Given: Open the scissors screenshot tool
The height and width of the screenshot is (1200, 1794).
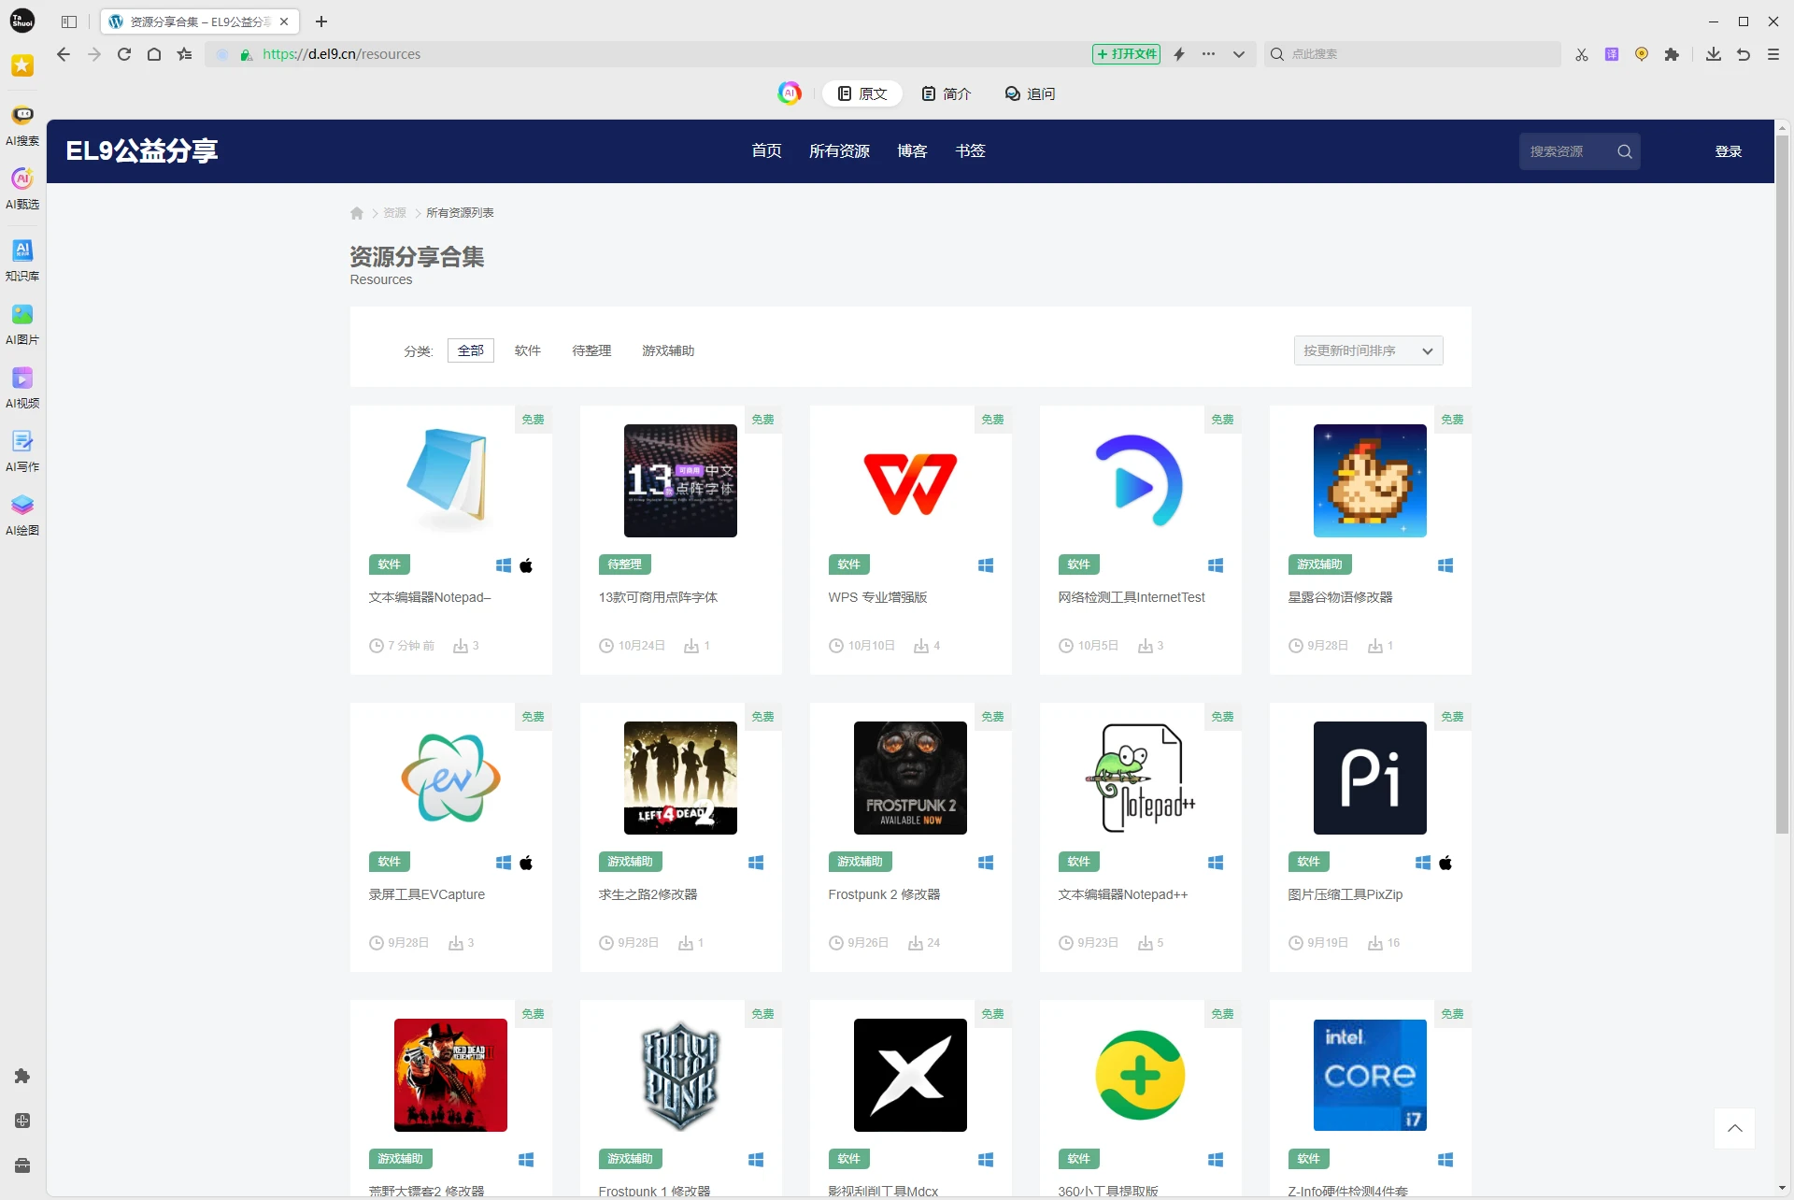Looking at the screenshot, I should coord(1582,54).
